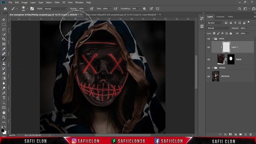The height and width of the screenshot is (144, 256).
Task: Select the Zoom tool
Action: pyautogui.click(x=4, y=117)
